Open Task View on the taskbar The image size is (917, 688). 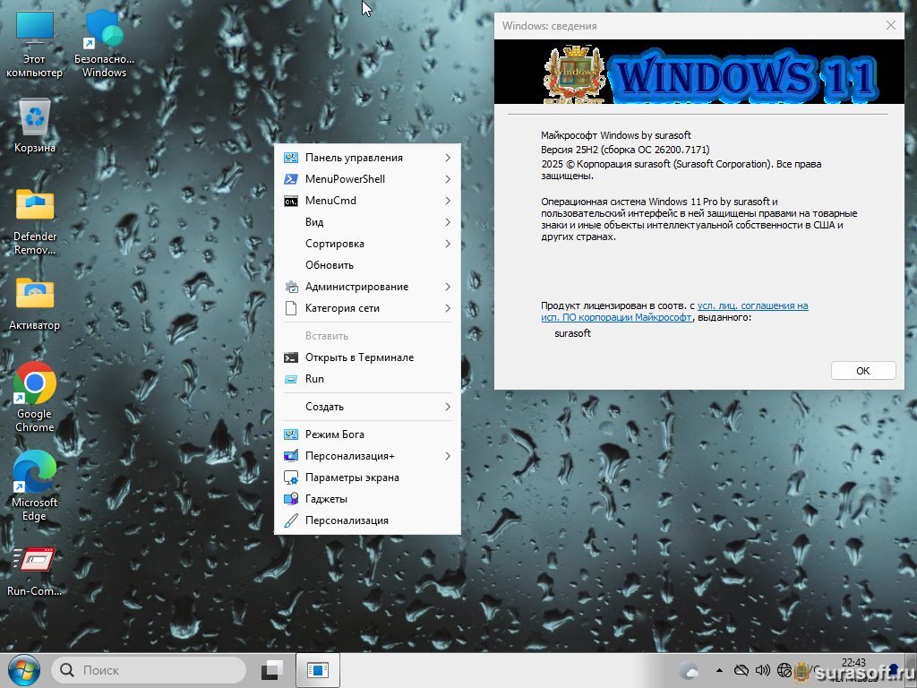[x=272, y=670]
